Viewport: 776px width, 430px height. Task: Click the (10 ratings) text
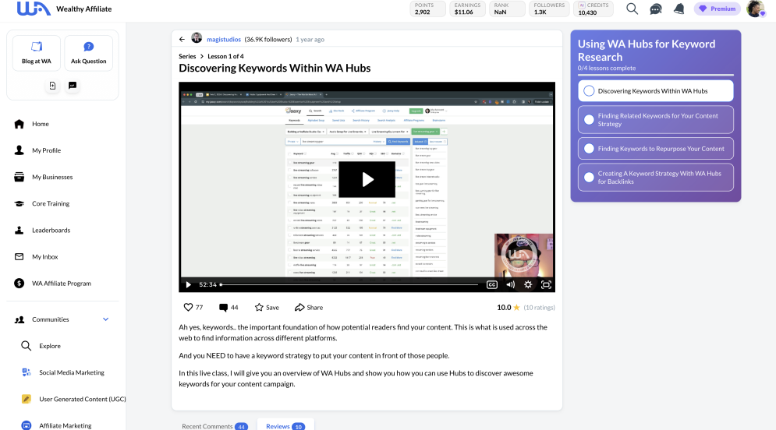[540, 308]
